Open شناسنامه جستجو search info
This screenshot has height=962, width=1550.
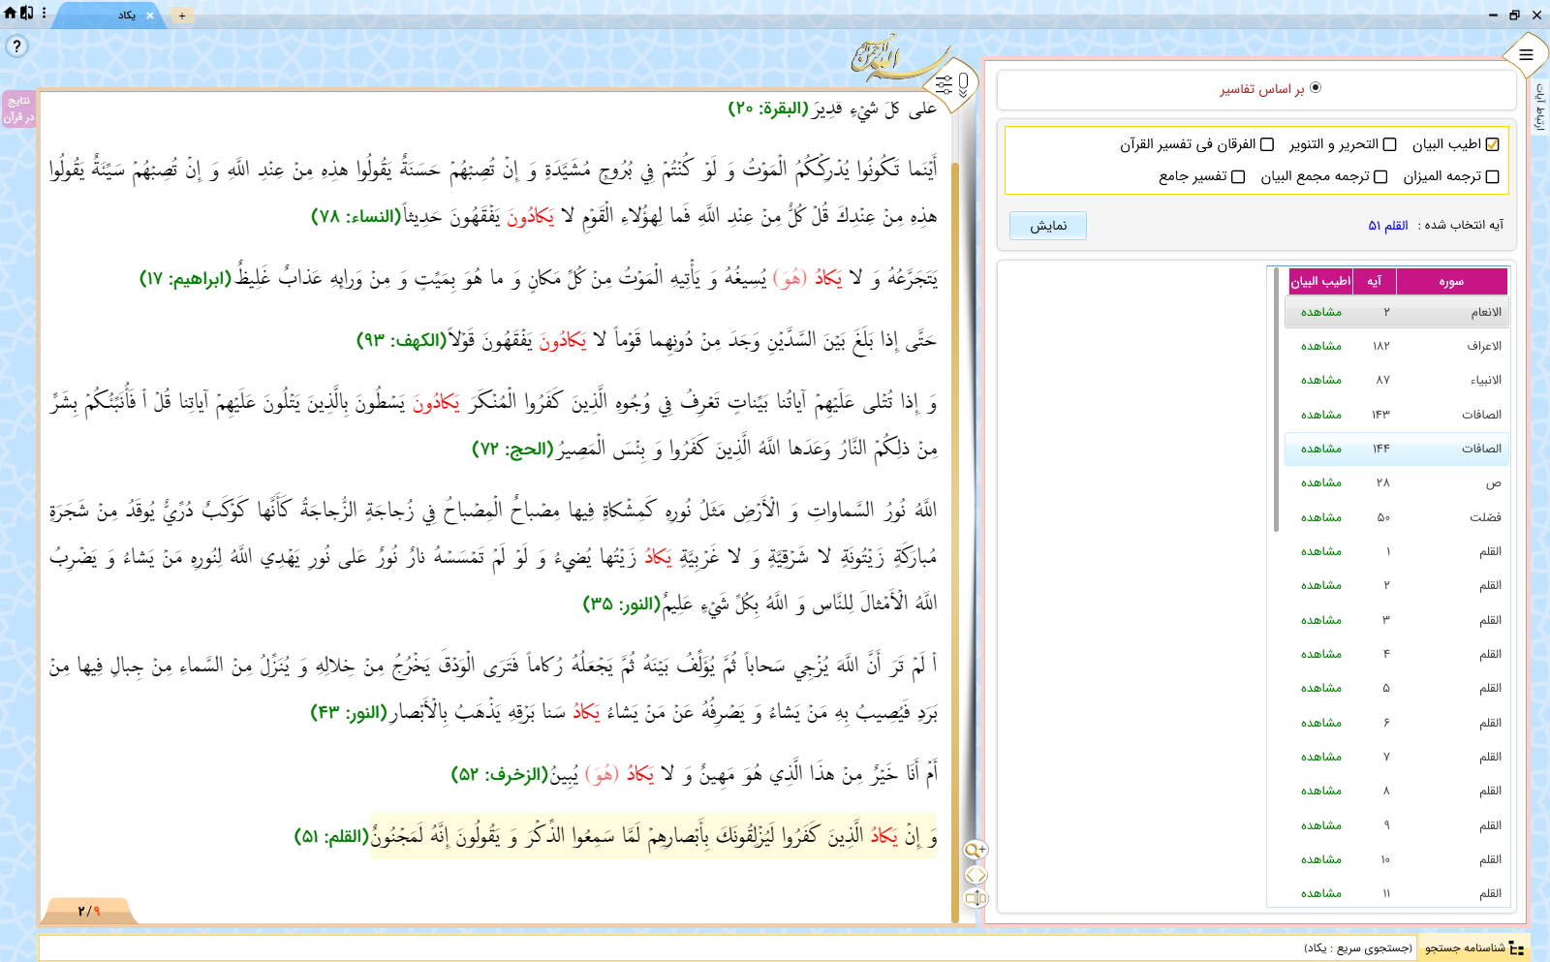(1474, 947)
